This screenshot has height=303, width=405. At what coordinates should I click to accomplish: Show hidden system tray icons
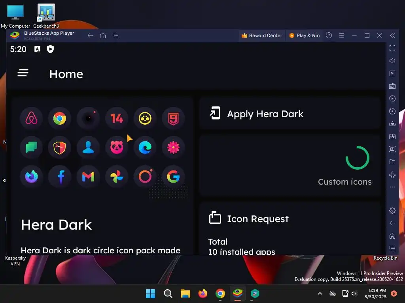pyautogui.click(x=320, y=294)
